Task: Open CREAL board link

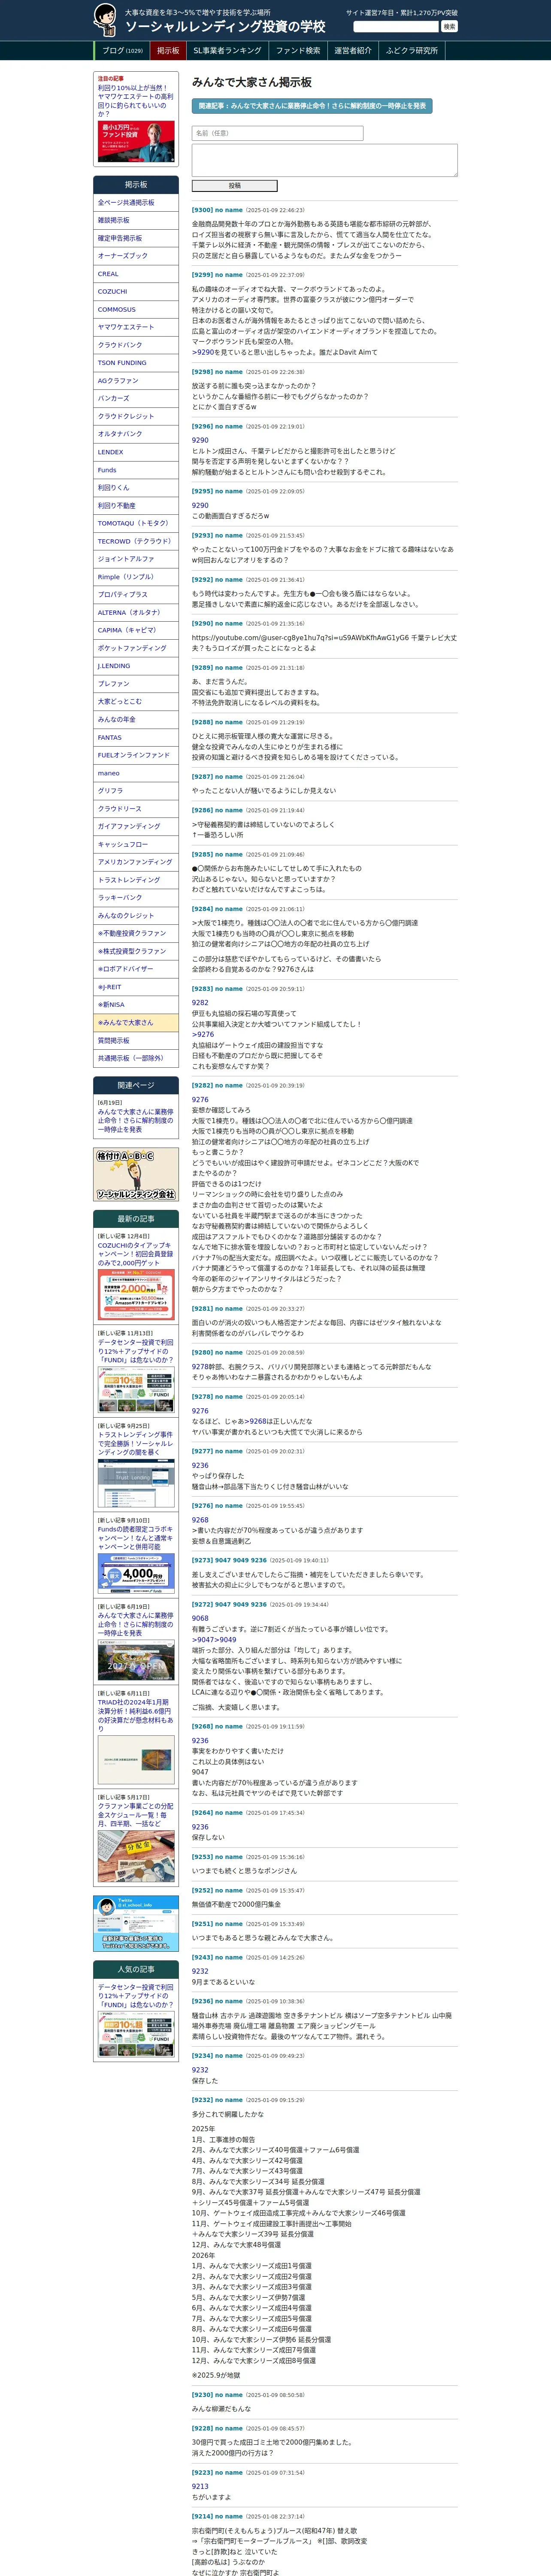Action: pyautogui.click(x=136, y=274)
